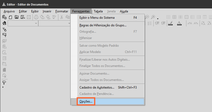Open the Arquivo menu
Viewport: 212px width, 112px height.
point(9,11)
